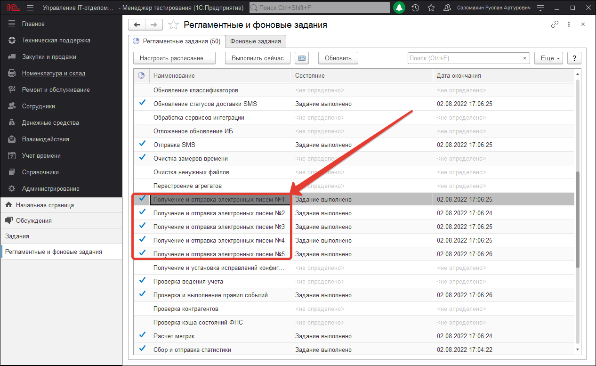Image resolution: width=596 pixels, height=366 pixels.
Task: Add current page to favorites star
Action: [x=174, y=25]
